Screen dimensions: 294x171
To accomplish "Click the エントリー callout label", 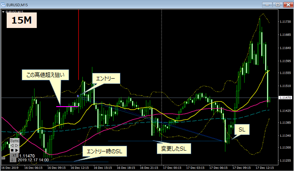I will [106, 78].
